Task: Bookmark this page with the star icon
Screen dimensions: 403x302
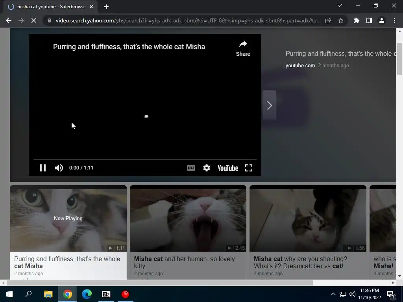Action: click(x=341, y=20)
